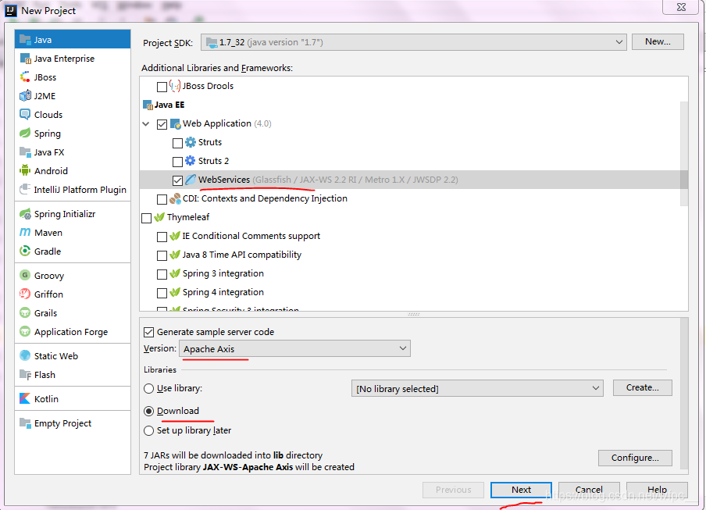The height and width of the screenshot is (510, 706).
Task: Click the Struts gear icon
Action: coord(191,142)
